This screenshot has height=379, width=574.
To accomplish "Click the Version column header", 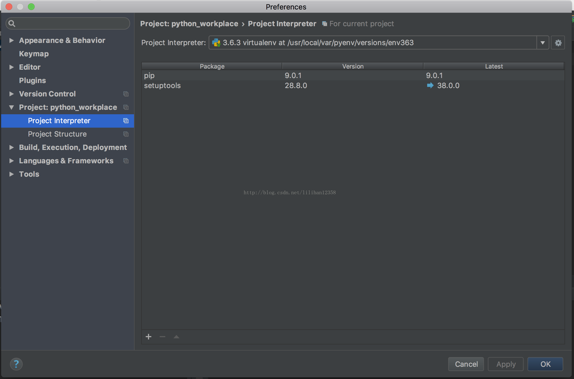I will click(353, 66).
